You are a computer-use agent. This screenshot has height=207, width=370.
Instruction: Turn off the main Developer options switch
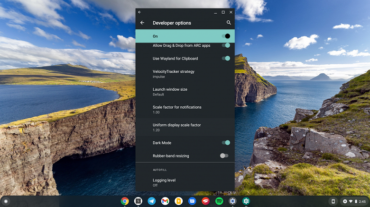point(226,36)
